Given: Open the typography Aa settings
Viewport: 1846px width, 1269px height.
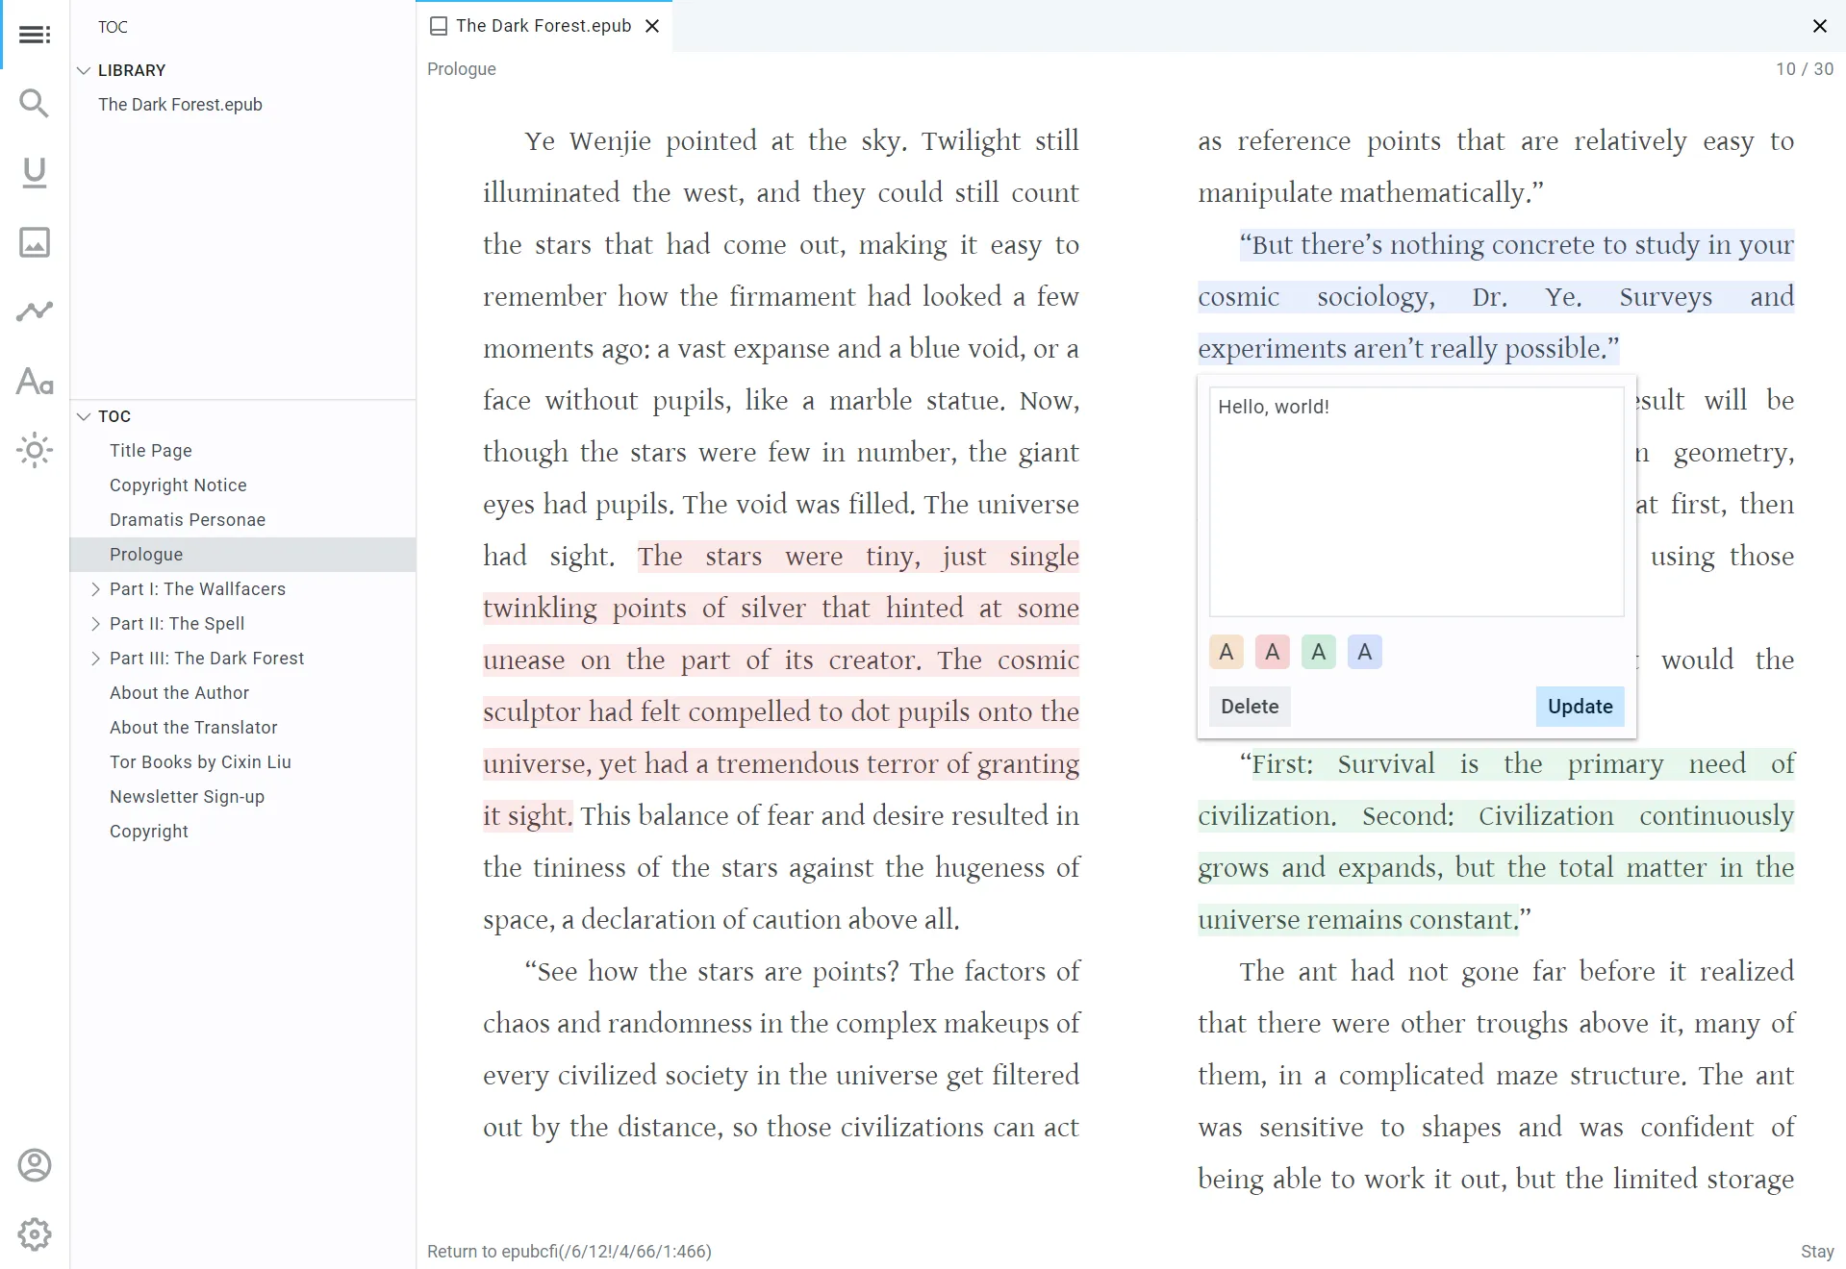Looking at the screenshot, I should coord(35,382).
